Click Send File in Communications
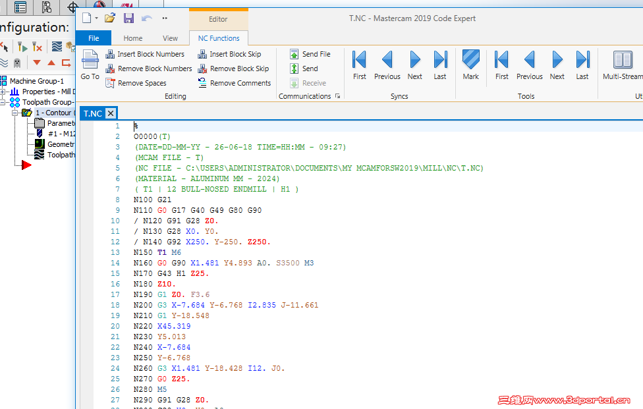Screen dimensions: 643x409 310,54
